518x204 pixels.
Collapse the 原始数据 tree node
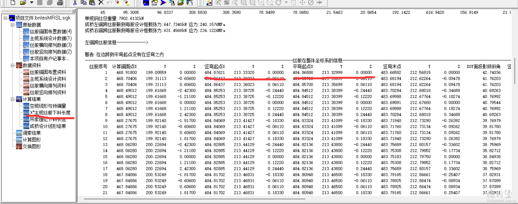coord(12,25)
